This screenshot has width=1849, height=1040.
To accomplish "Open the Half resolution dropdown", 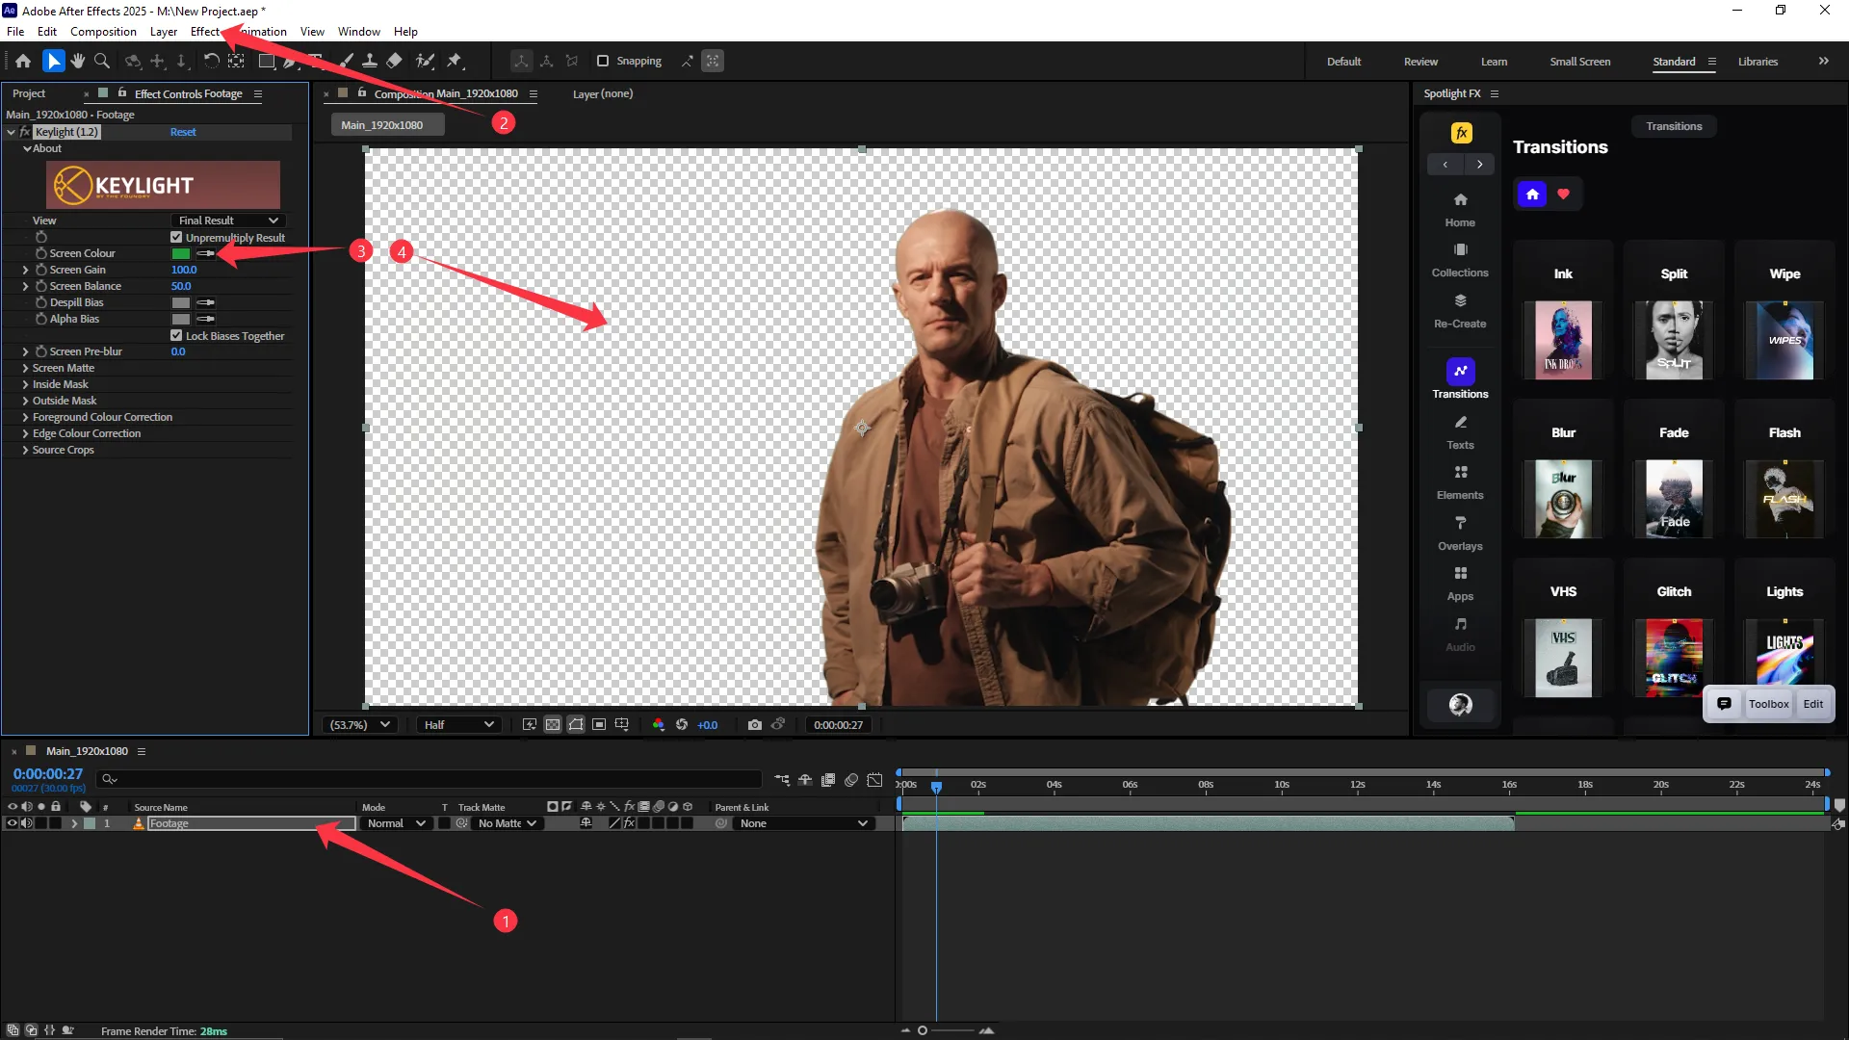I will (x=458, y=725).
